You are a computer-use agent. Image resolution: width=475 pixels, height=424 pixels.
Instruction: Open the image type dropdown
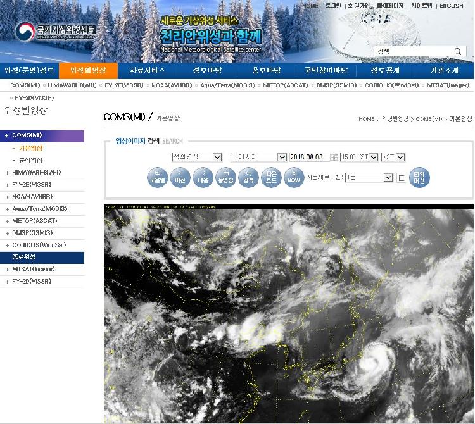[196, 157]
